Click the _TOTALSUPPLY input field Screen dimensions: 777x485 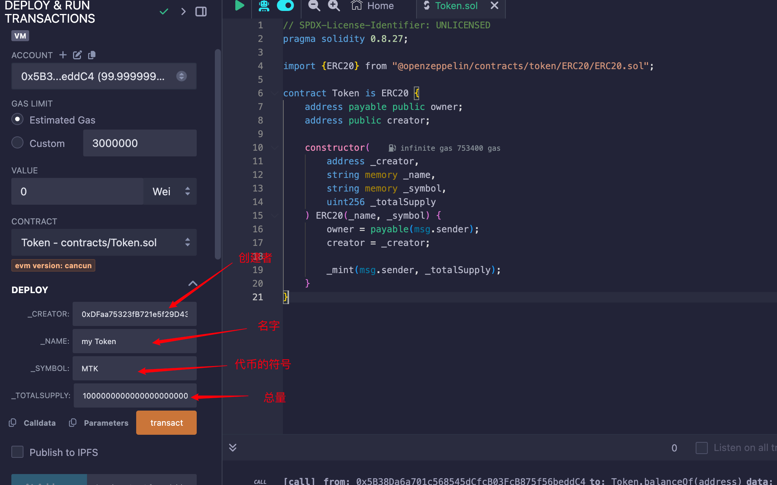(135, 395)
